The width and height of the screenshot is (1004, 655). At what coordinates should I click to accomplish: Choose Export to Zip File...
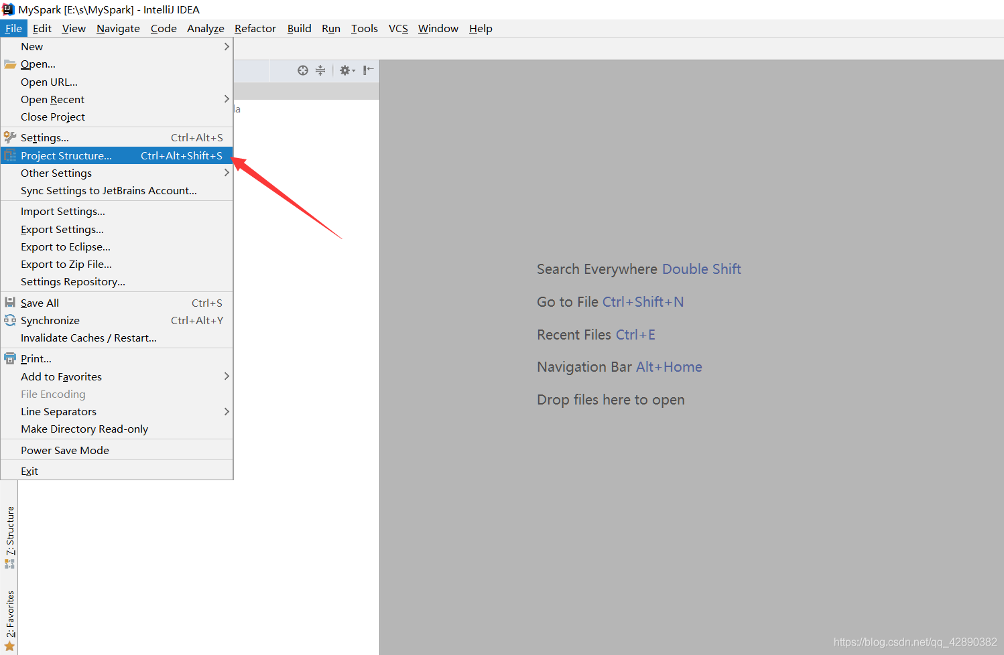[117, 264]
